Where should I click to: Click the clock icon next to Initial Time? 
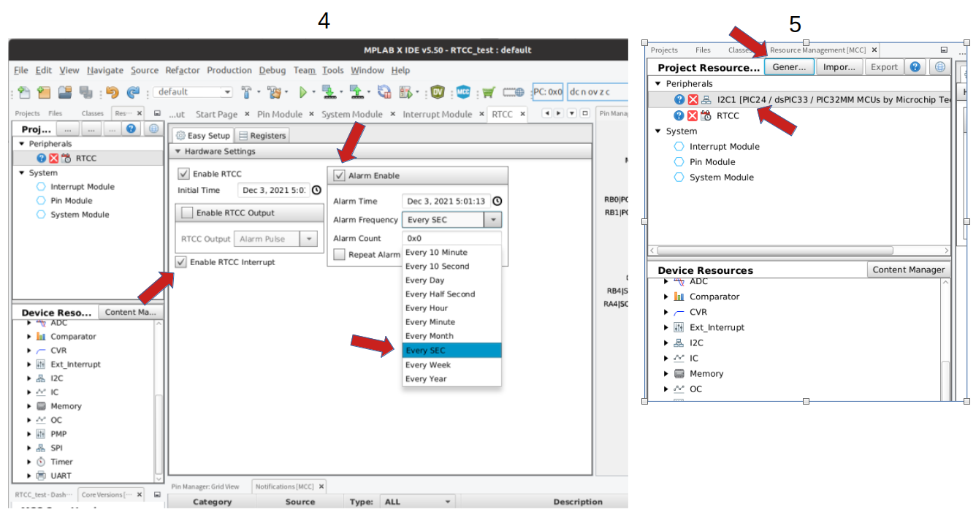[x=316, y=190]
